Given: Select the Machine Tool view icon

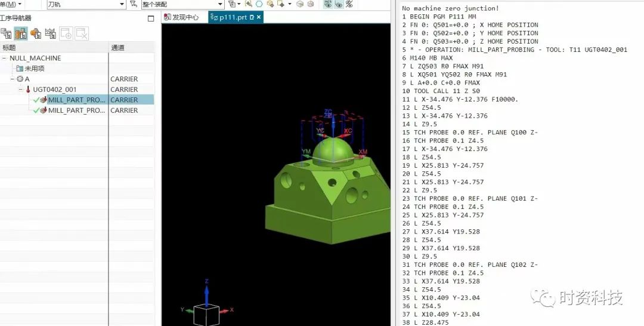Looking at the screenshot, I should point(20,33).
